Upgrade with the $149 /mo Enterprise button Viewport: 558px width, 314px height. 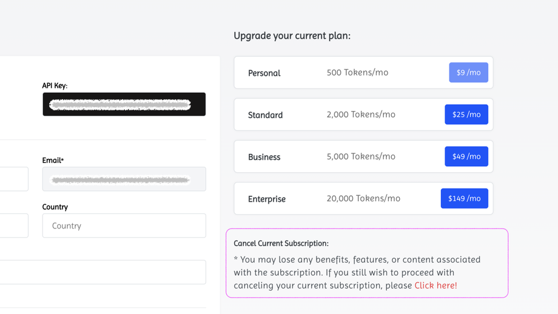[464, 198]
